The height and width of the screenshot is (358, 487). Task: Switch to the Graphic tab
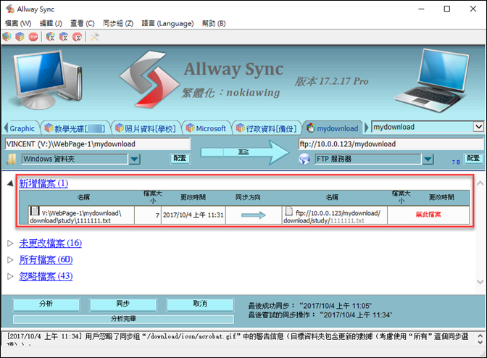[22, 128]
